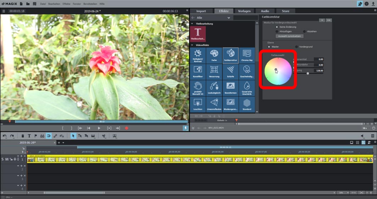Add a new project tab with plus

[59, 143]
